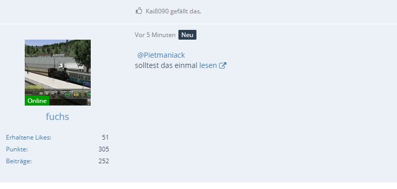Open the Punkte link
The image size is (397, 189).
tap(17, 149)
